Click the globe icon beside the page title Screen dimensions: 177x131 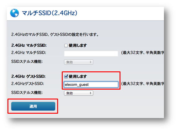[15, 13]
